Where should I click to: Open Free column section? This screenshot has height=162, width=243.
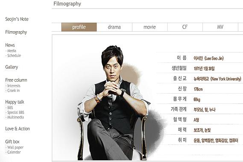(x=16, y=80)
